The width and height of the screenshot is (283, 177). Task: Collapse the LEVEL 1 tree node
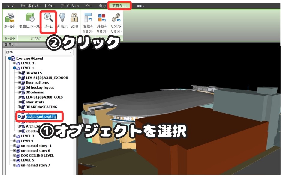click(14, 68)
